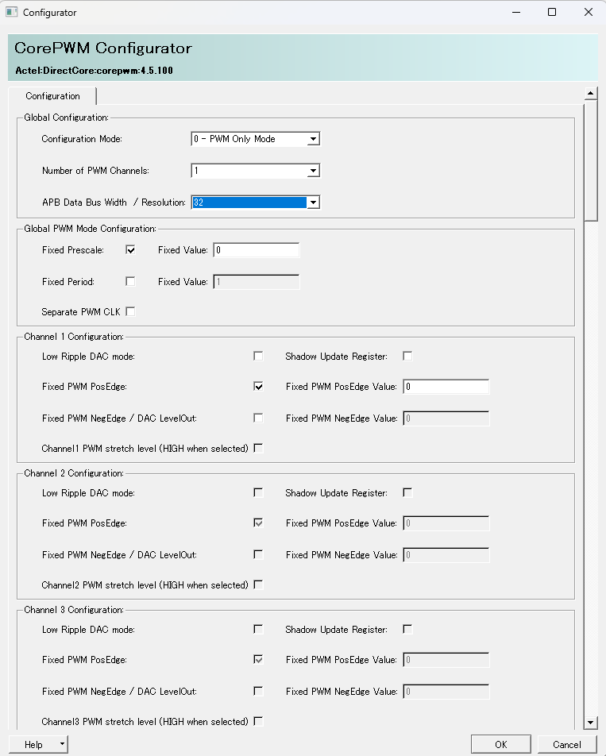Enable Channel1 PWM stretch level checkbox
The width and height of the screenshot is (606, 756).
[258, 448]
